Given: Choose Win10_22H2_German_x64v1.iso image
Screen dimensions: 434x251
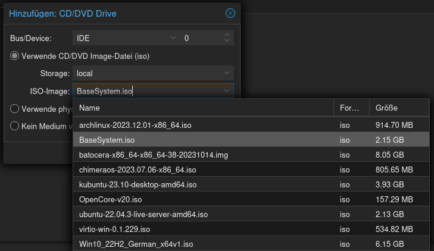Looking at the screenshot, I should coord(136,244).
